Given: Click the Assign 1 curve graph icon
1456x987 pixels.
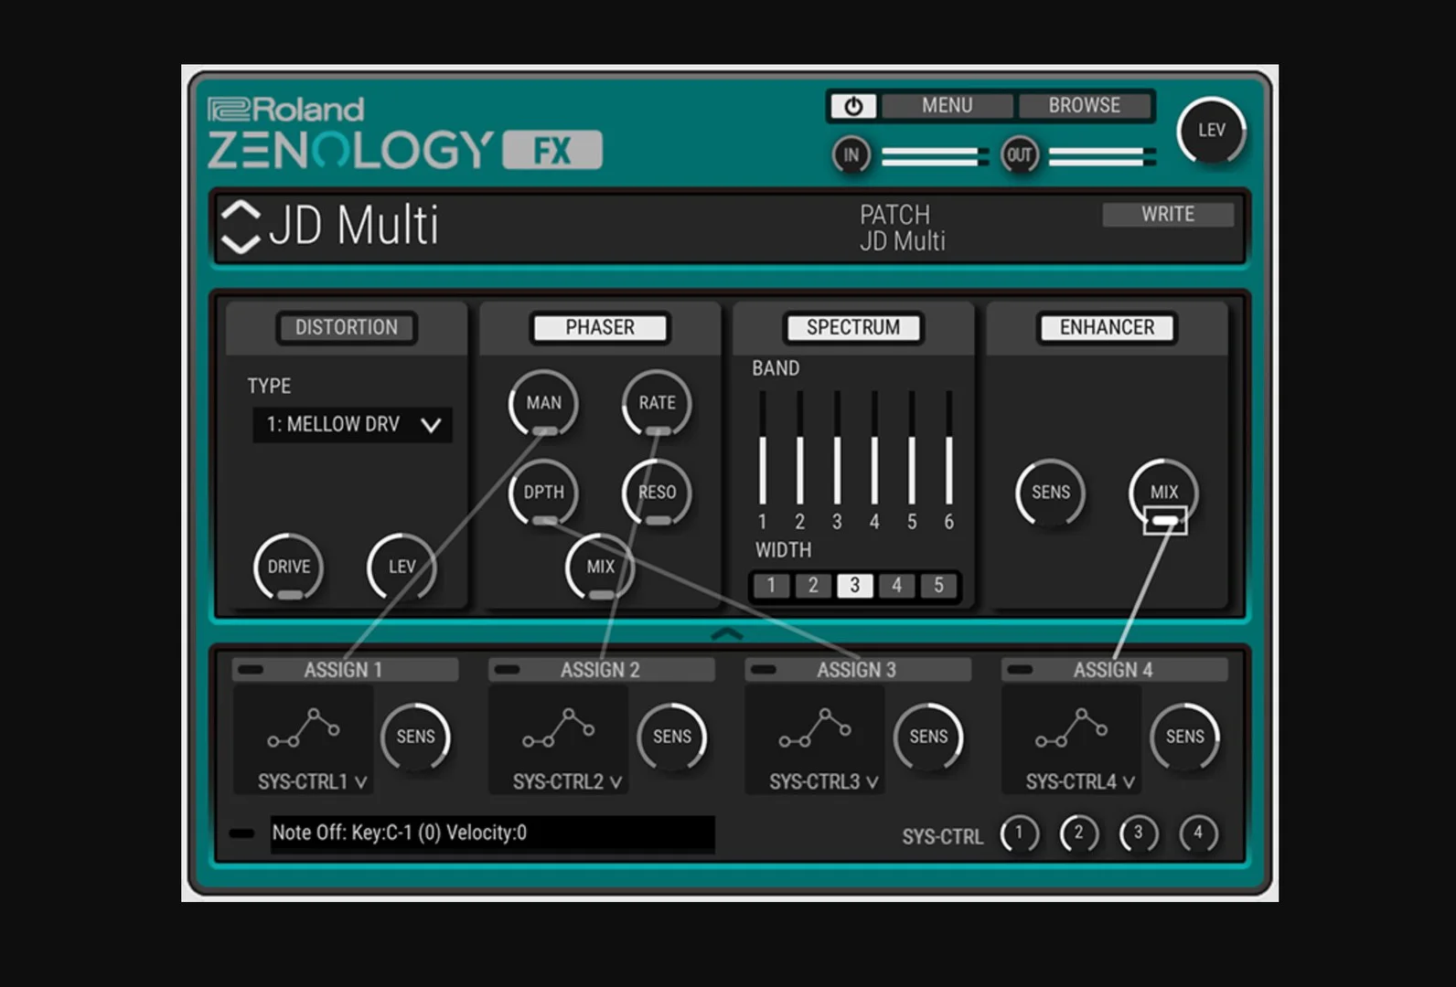Looking at the screenshot, I should point(303,727).
